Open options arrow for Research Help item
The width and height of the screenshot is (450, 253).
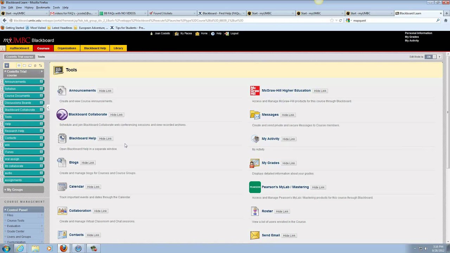click(x=41, y=131)
